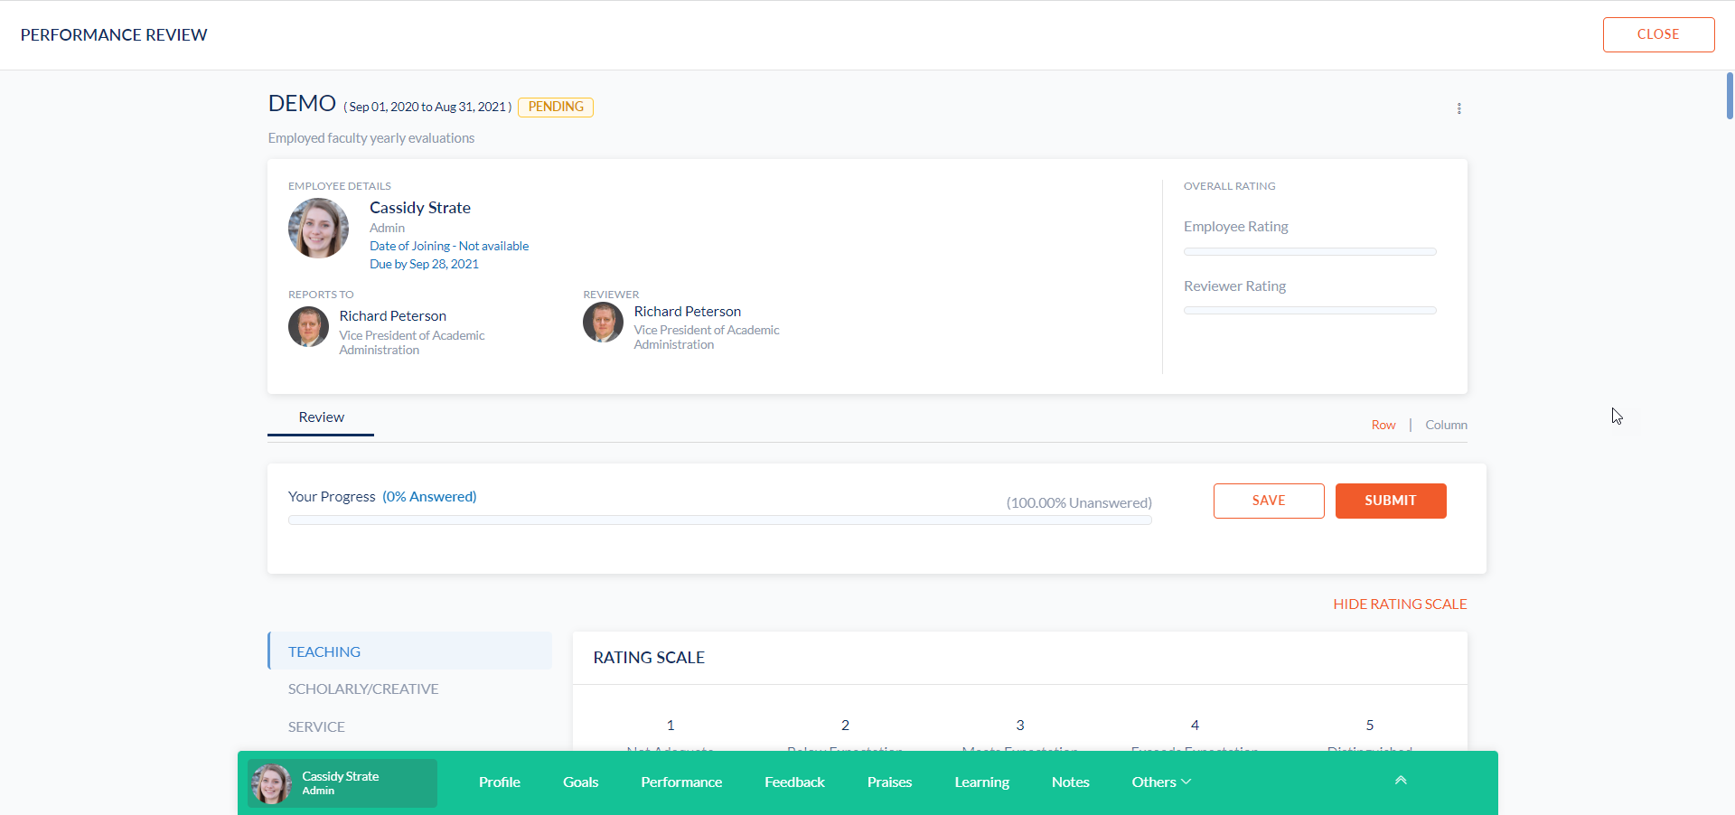Collapse the bottom bar with double-chevron icon
Image resolution: width=1735 pixels, height=815 pixels.
point(1401,781)
